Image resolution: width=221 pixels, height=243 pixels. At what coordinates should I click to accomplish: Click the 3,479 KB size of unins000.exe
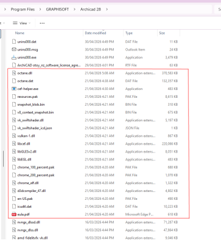[172, 58]
